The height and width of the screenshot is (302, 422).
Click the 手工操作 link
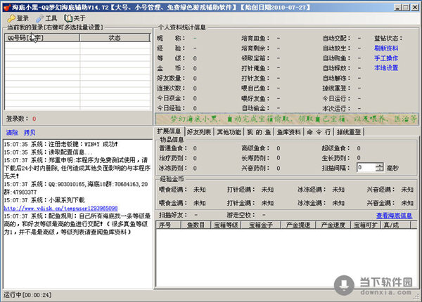(385, 58)
